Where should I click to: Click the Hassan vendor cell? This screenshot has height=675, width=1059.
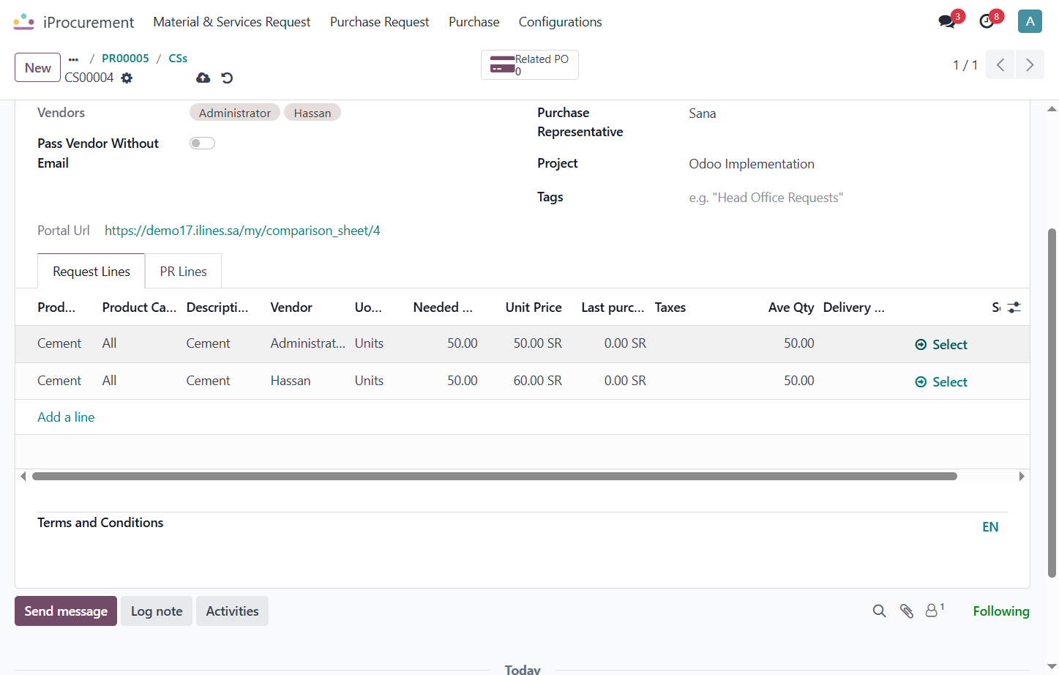tap(291, 381)
